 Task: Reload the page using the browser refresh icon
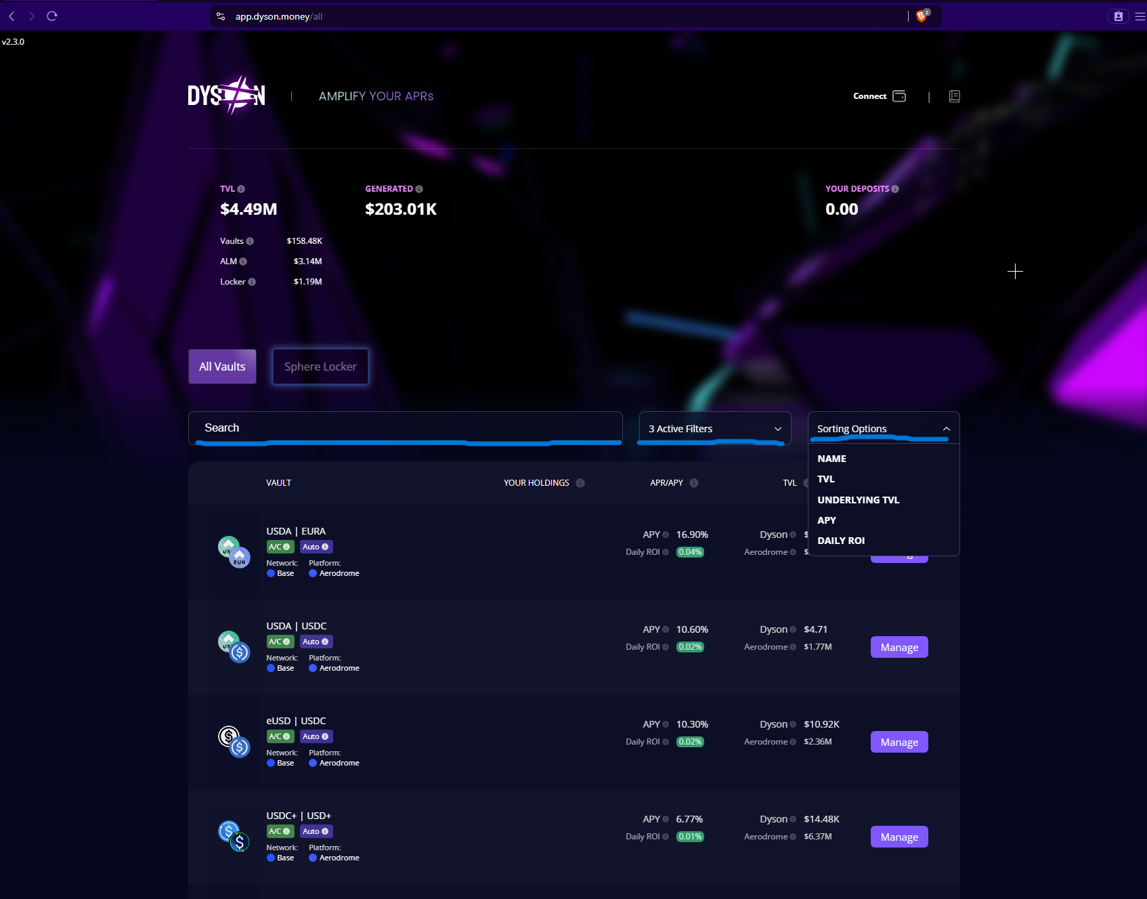point(52,16)
